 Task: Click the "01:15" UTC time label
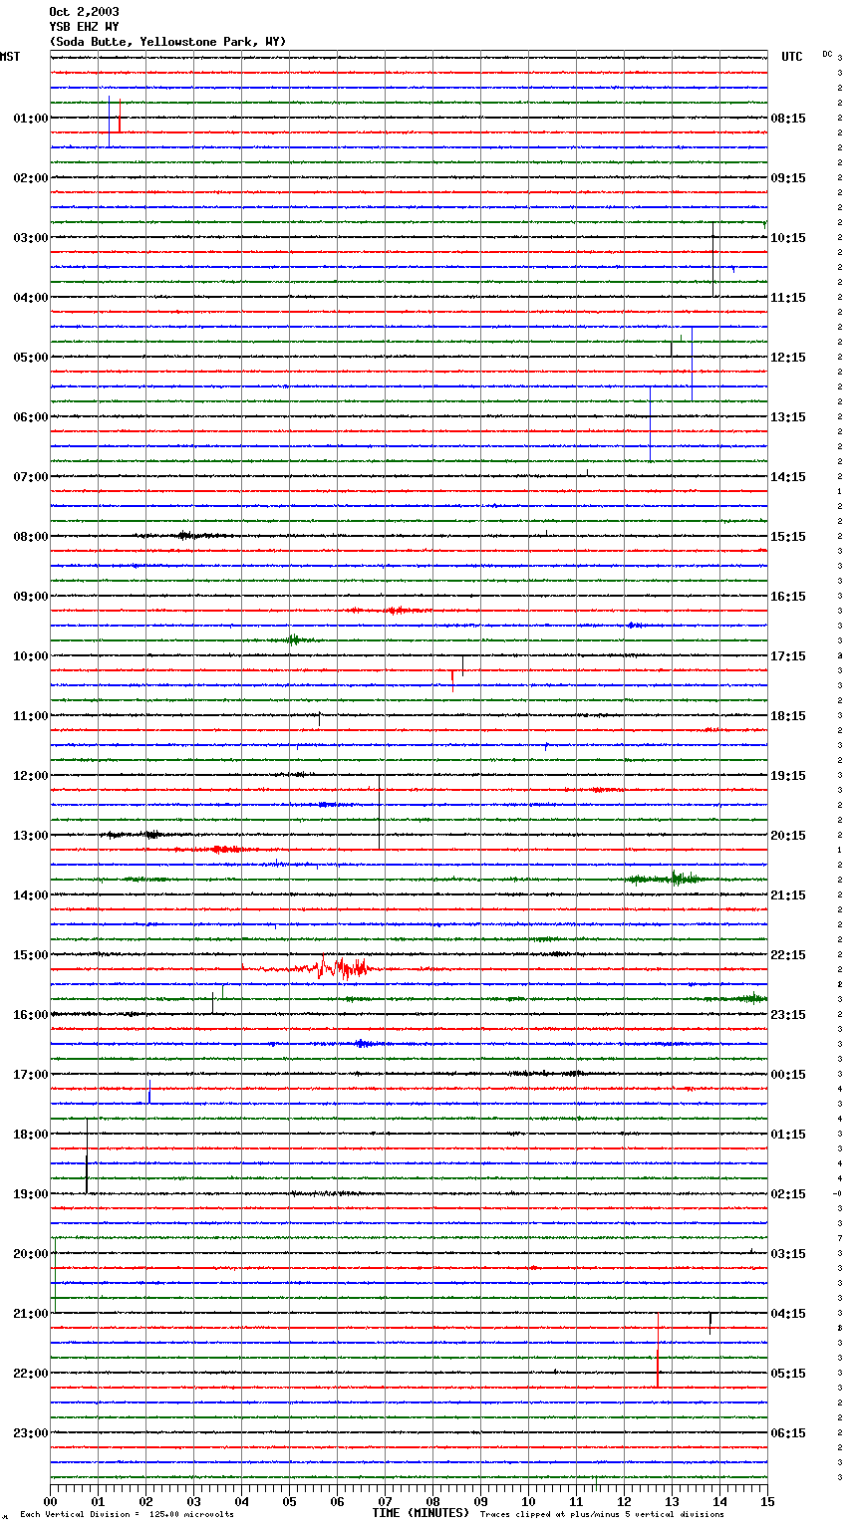(x=788, y=1135)
